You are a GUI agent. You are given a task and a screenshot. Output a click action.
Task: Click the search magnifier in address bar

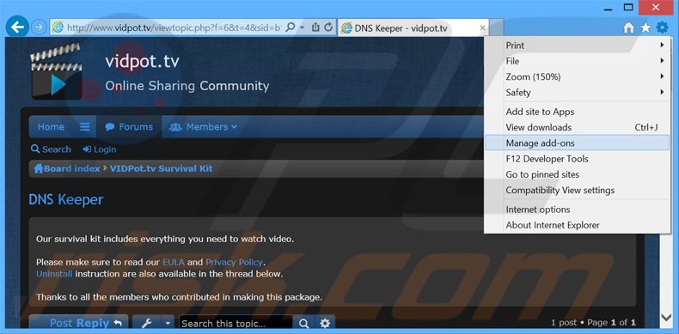[291, 27]
